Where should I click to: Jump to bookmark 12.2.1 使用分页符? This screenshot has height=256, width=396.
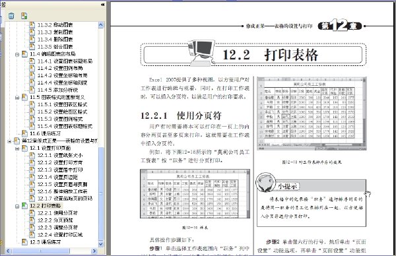(57, 213)
